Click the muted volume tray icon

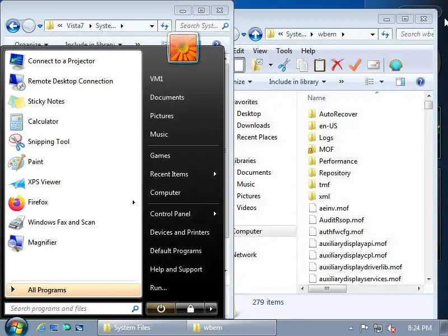point(391,328)
